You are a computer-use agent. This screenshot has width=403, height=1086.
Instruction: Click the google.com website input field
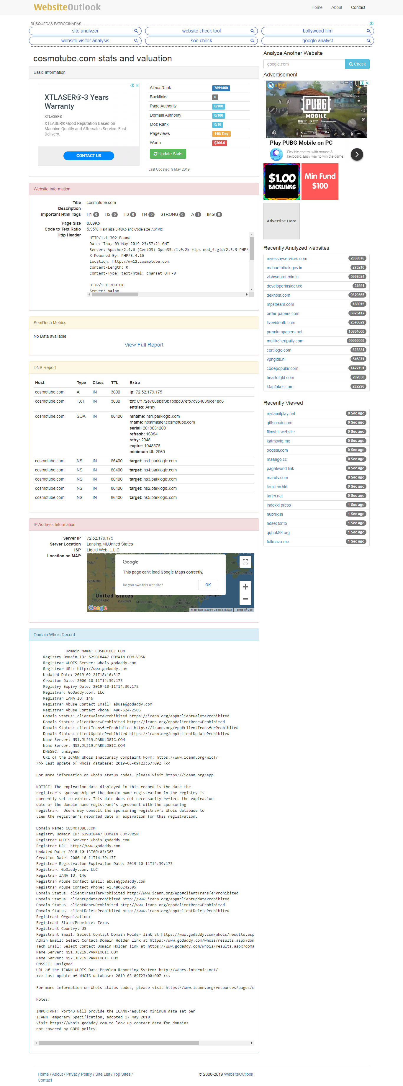[304, 64]
